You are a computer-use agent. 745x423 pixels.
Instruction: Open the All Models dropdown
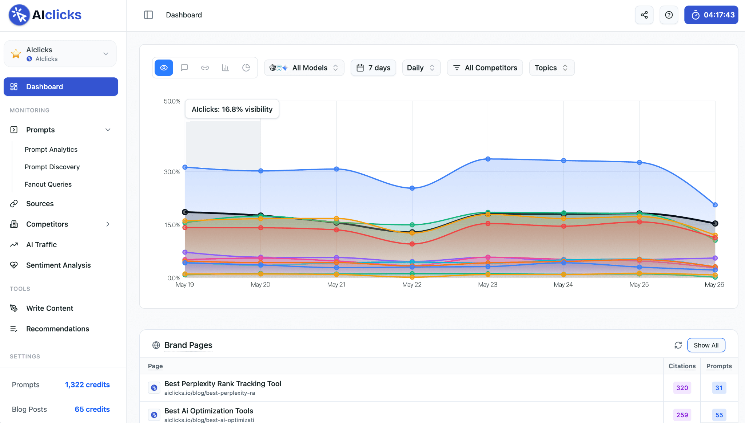[x=304, y=68]
